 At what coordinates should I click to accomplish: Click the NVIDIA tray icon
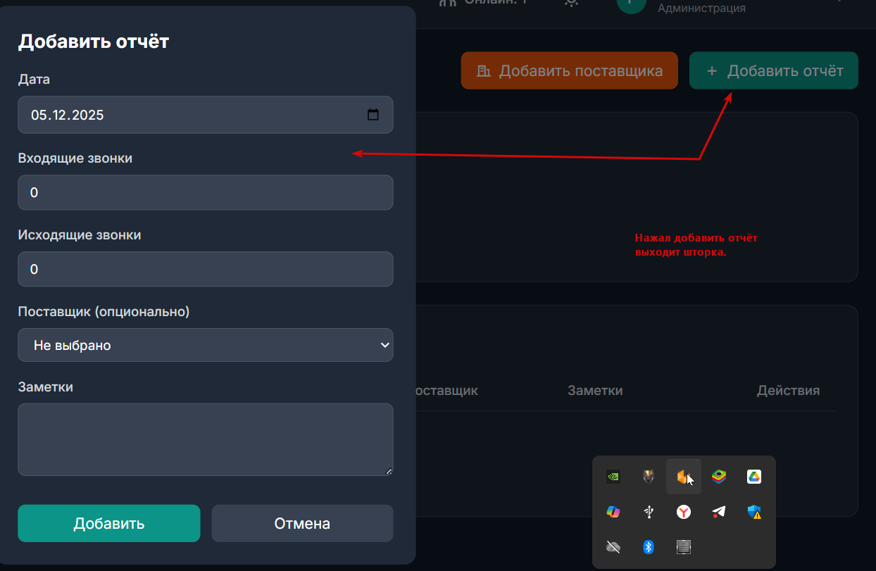613,477
